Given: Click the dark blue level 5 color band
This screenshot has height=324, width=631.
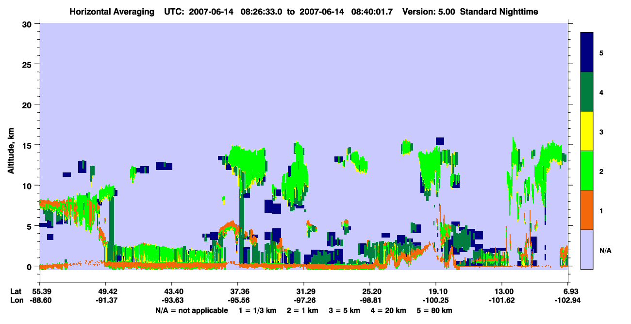Looking at the screenshot, I should (587, 52).
